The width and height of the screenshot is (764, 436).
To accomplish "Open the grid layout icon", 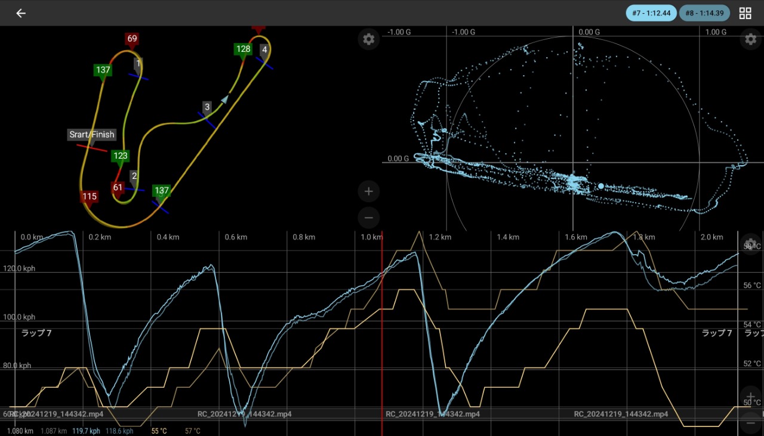I will [745, 13].
